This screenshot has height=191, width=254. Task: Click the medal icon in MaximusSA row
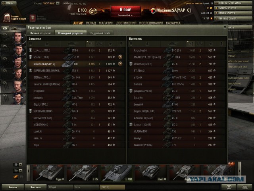(x=120, y=64)
